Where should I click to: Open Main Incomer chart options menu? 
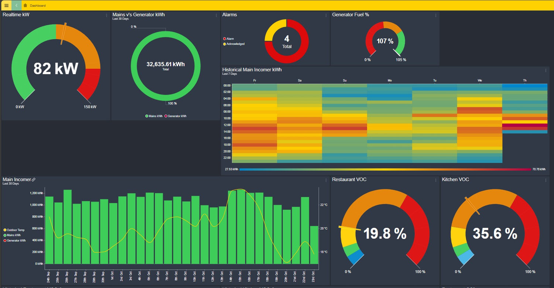(x=326, y=180)
